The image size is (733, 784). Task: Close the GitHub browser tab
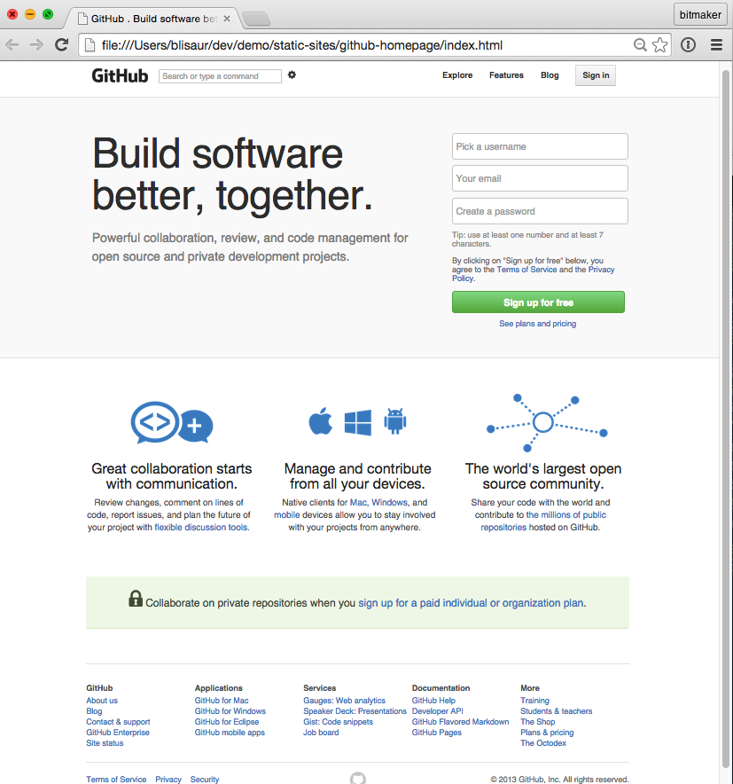[227, 19]
